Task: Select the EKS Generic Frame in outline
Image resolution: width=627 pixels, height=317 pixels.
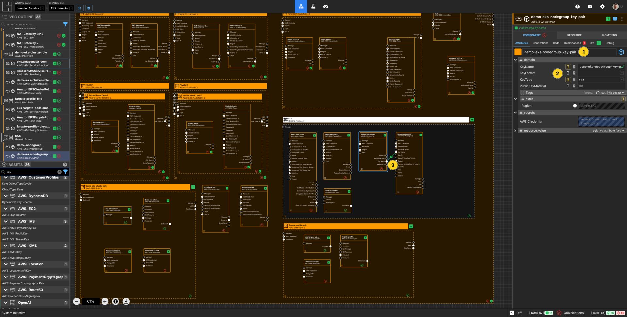Action: 36,137
